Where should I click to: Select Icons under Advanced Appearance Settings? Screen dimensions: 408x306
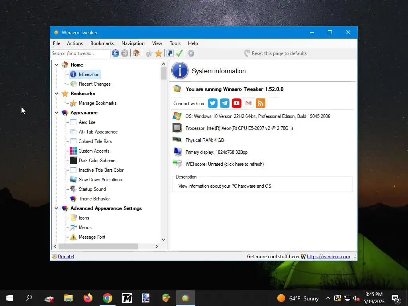(x=84, y=218)
